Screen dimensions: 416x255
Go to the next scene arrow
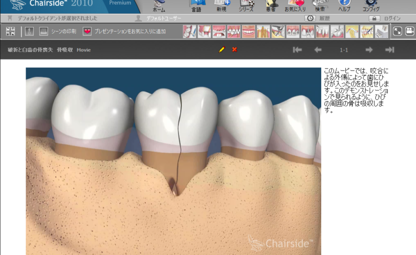(369, 49)
